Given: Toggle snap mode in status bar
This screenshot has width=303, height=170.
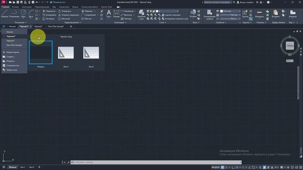Looking at the screenshot, I should [226, 167].
